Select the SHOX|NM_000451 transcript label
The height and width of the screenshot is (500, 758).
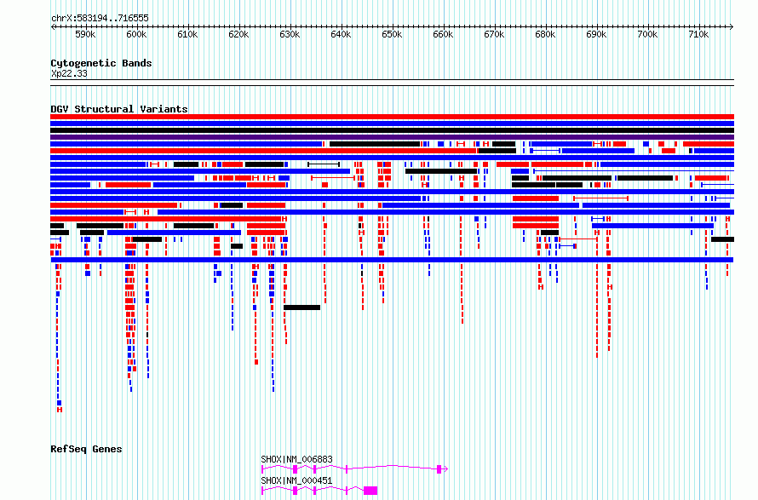(x=297, y=480)
